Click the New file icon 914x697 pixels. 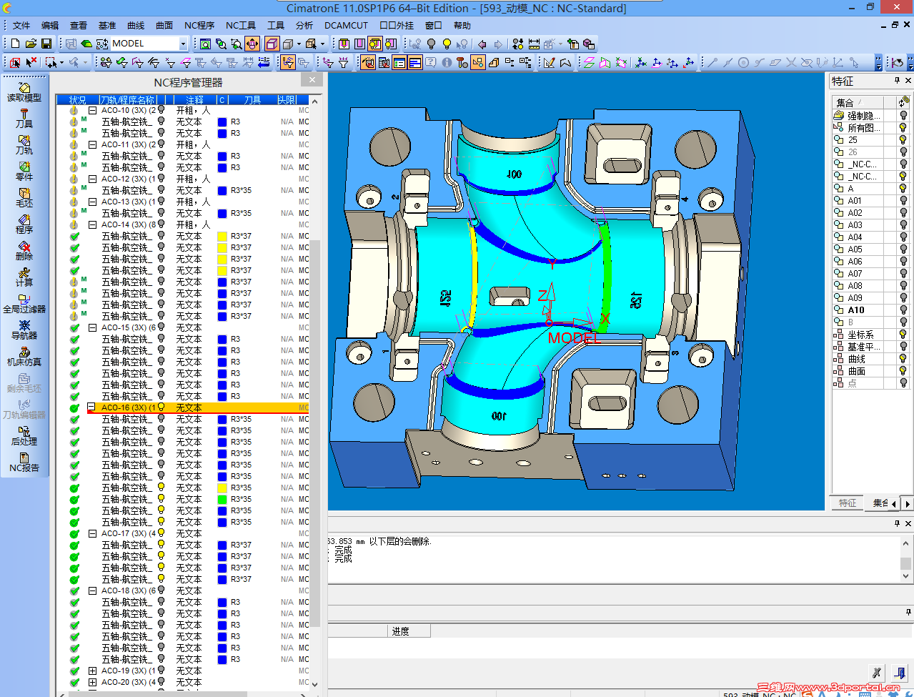pyautogui.click(x=16, y=44)
